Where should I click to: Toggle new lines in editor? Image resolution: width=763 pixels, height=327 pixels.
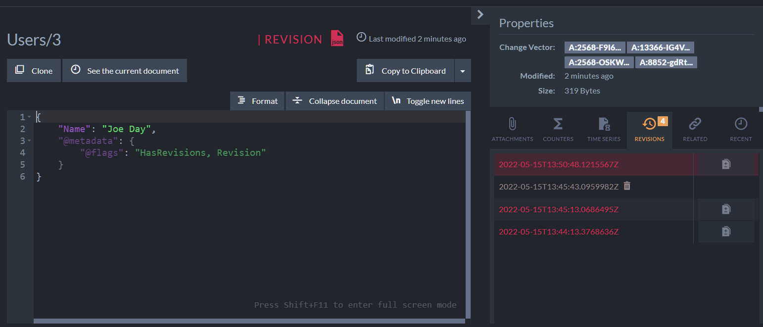tap(428, 101)
